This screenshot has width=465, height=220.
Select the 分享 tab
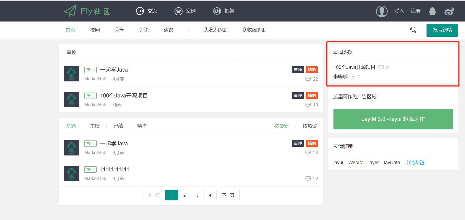[120, 30]
